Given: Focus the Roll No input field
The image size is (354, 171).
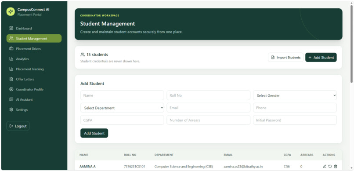Looking at the screenshot, I should pos(208,95).
